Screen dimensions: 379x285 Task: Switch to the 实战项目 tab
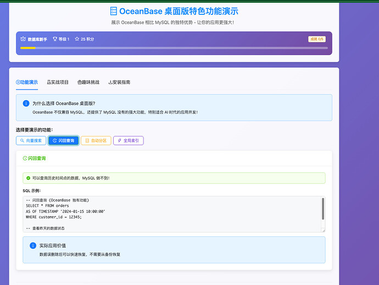tap(58, 83)
